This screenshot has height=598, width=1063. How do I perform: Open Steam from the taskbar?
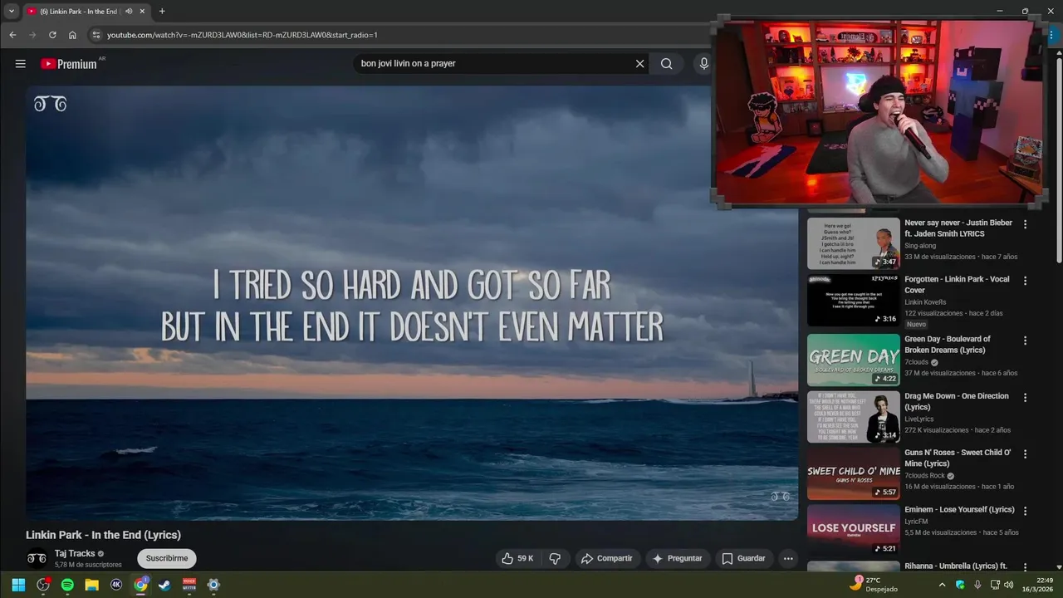click(x=164, y=585)
